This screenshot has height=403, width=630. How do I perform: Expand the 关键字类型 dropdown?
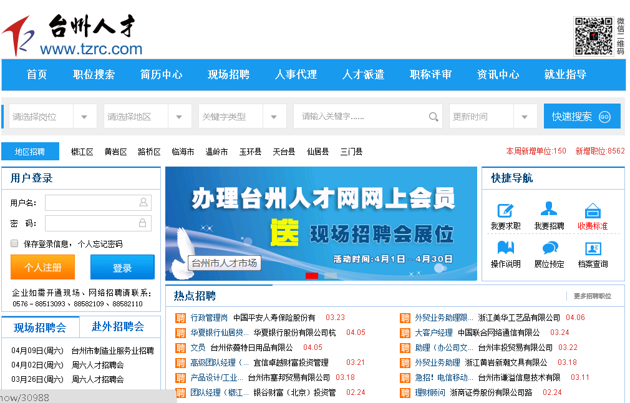point(274,117)
